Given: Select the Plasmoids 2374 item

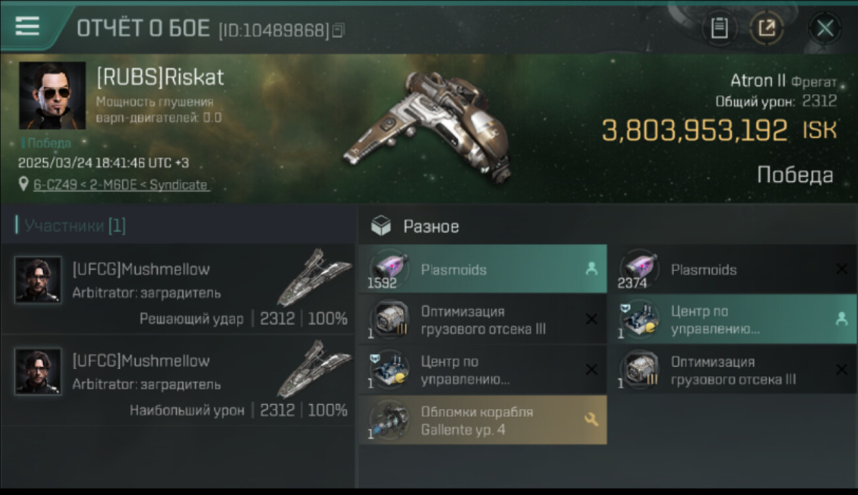Looking at the screenshot, I should point(733,269).
